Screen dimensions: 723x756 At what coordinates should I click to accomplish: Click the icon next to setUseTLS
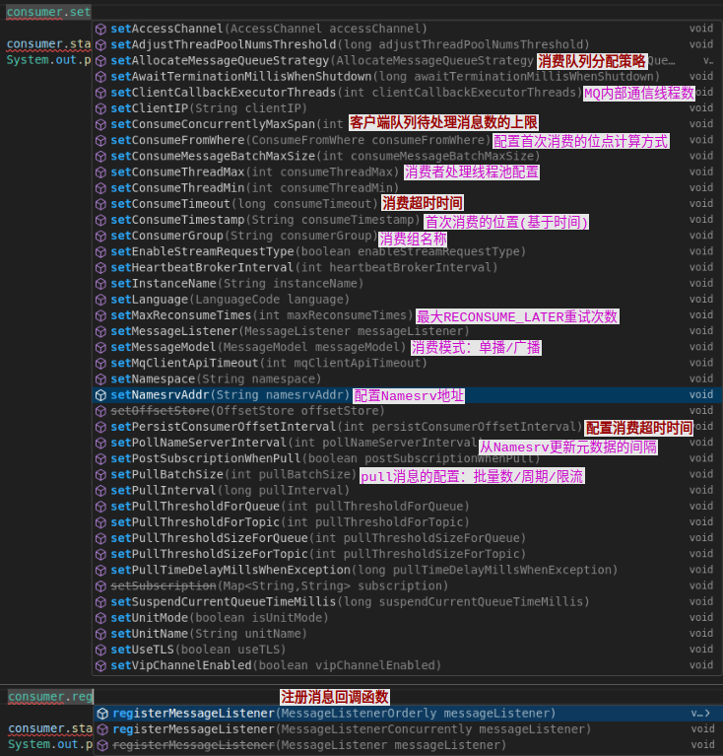(101, 650)
